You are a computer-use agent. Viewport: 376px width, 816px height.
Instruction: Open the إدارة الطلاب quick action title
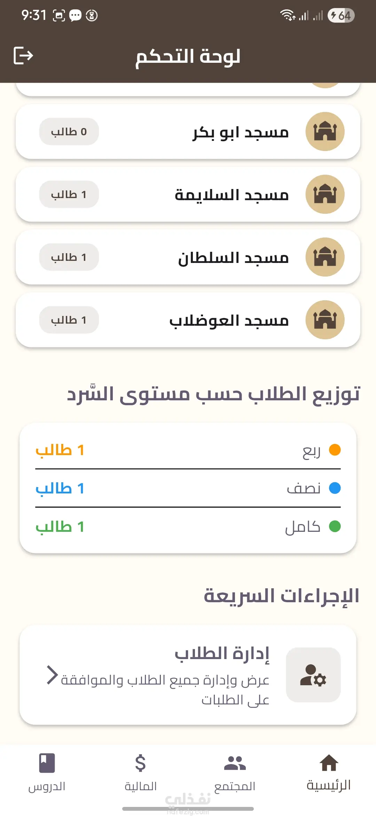[222, 653]
